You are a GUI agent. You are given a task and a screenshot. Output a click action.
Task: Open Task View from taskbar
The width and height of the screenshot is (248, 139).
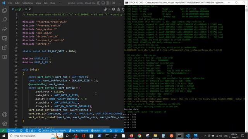tap(67, 136)
